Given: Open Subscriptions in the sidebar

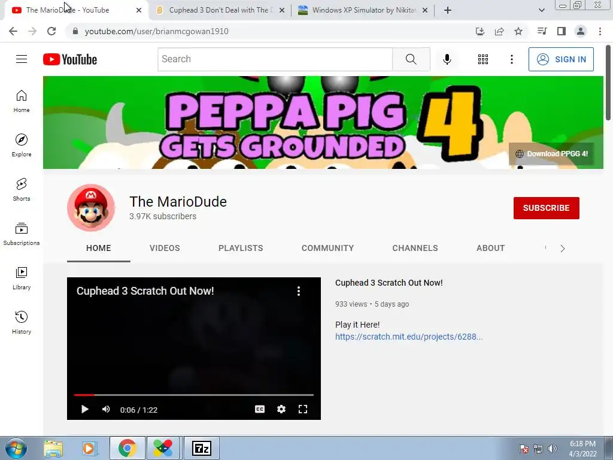Looking at the screenshot, I should pyautogui.click(x=22, y=234).
